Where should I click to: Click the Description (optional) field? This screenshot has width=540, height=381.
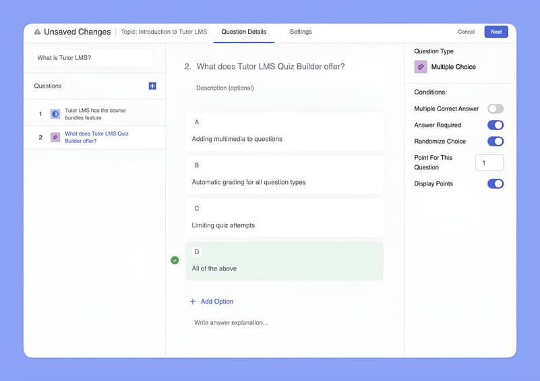click(x=225, y=88)
